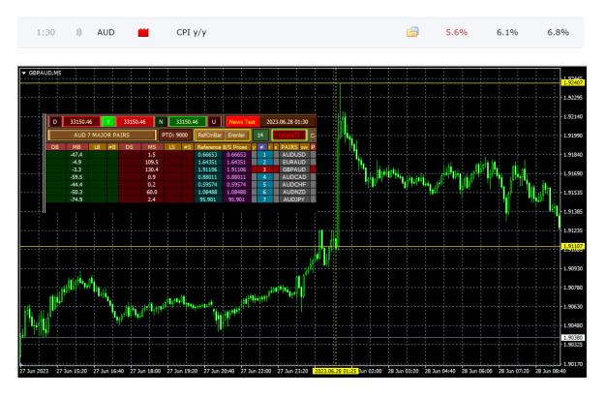Select the EURAUD pair row
The image size is (605, 396).
pyautogui.click(x=294, y=162)
